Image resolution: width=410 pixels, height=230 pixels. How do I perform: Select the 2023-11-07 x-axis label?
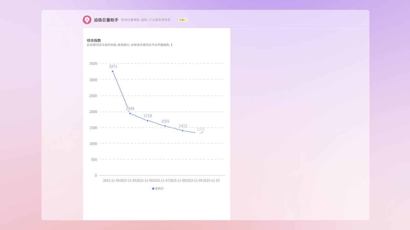[161, 180]
